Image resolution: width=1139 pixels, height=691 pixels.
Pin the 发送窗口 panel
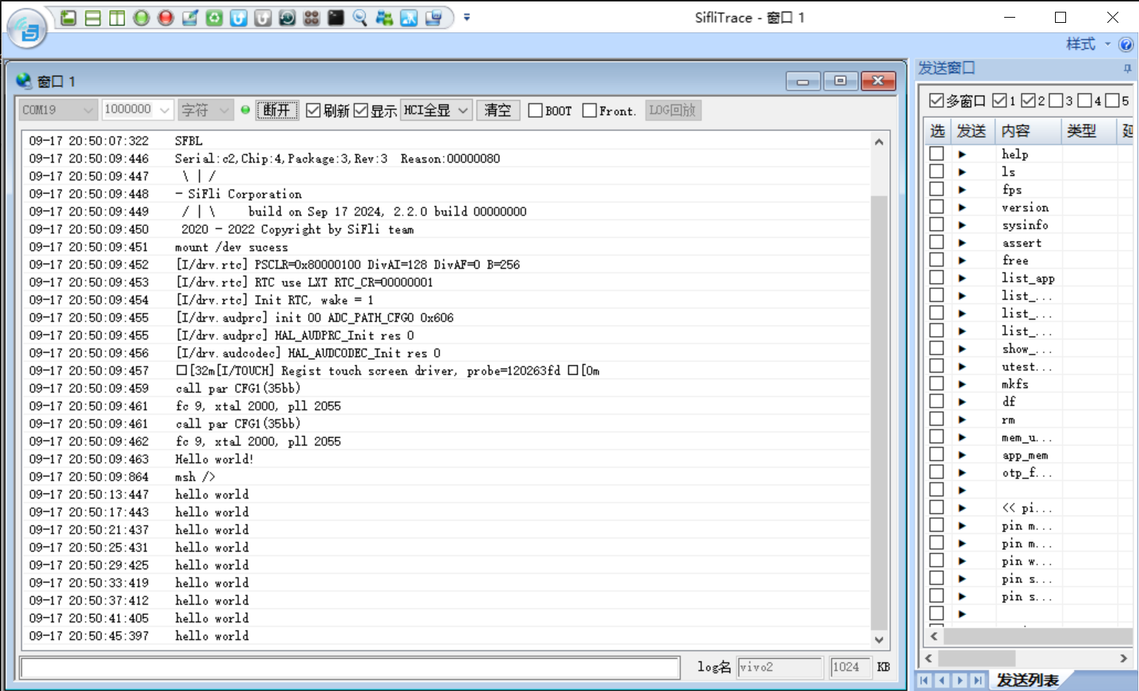[x=1127, y=69]
